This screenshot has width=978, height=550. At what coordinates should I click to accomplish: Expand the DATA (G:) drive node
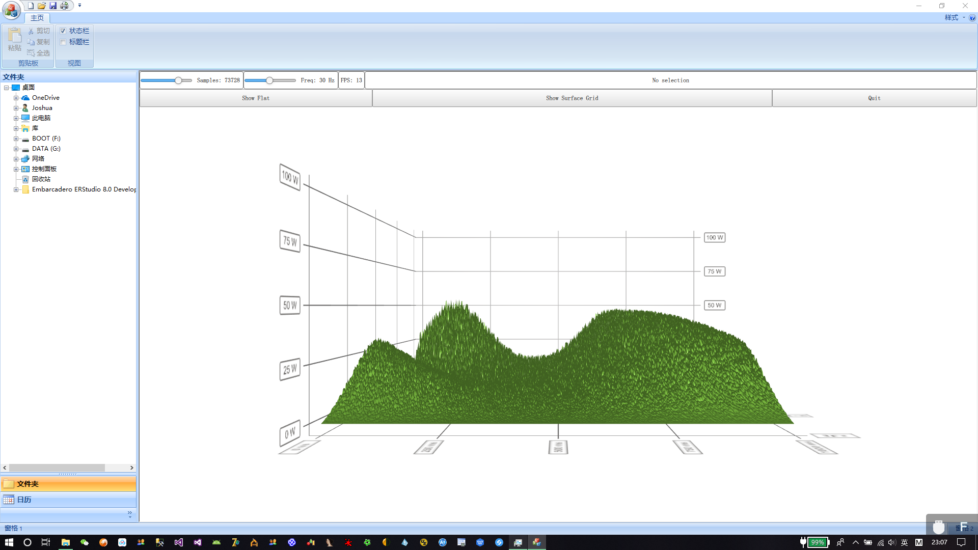[16, 149]
